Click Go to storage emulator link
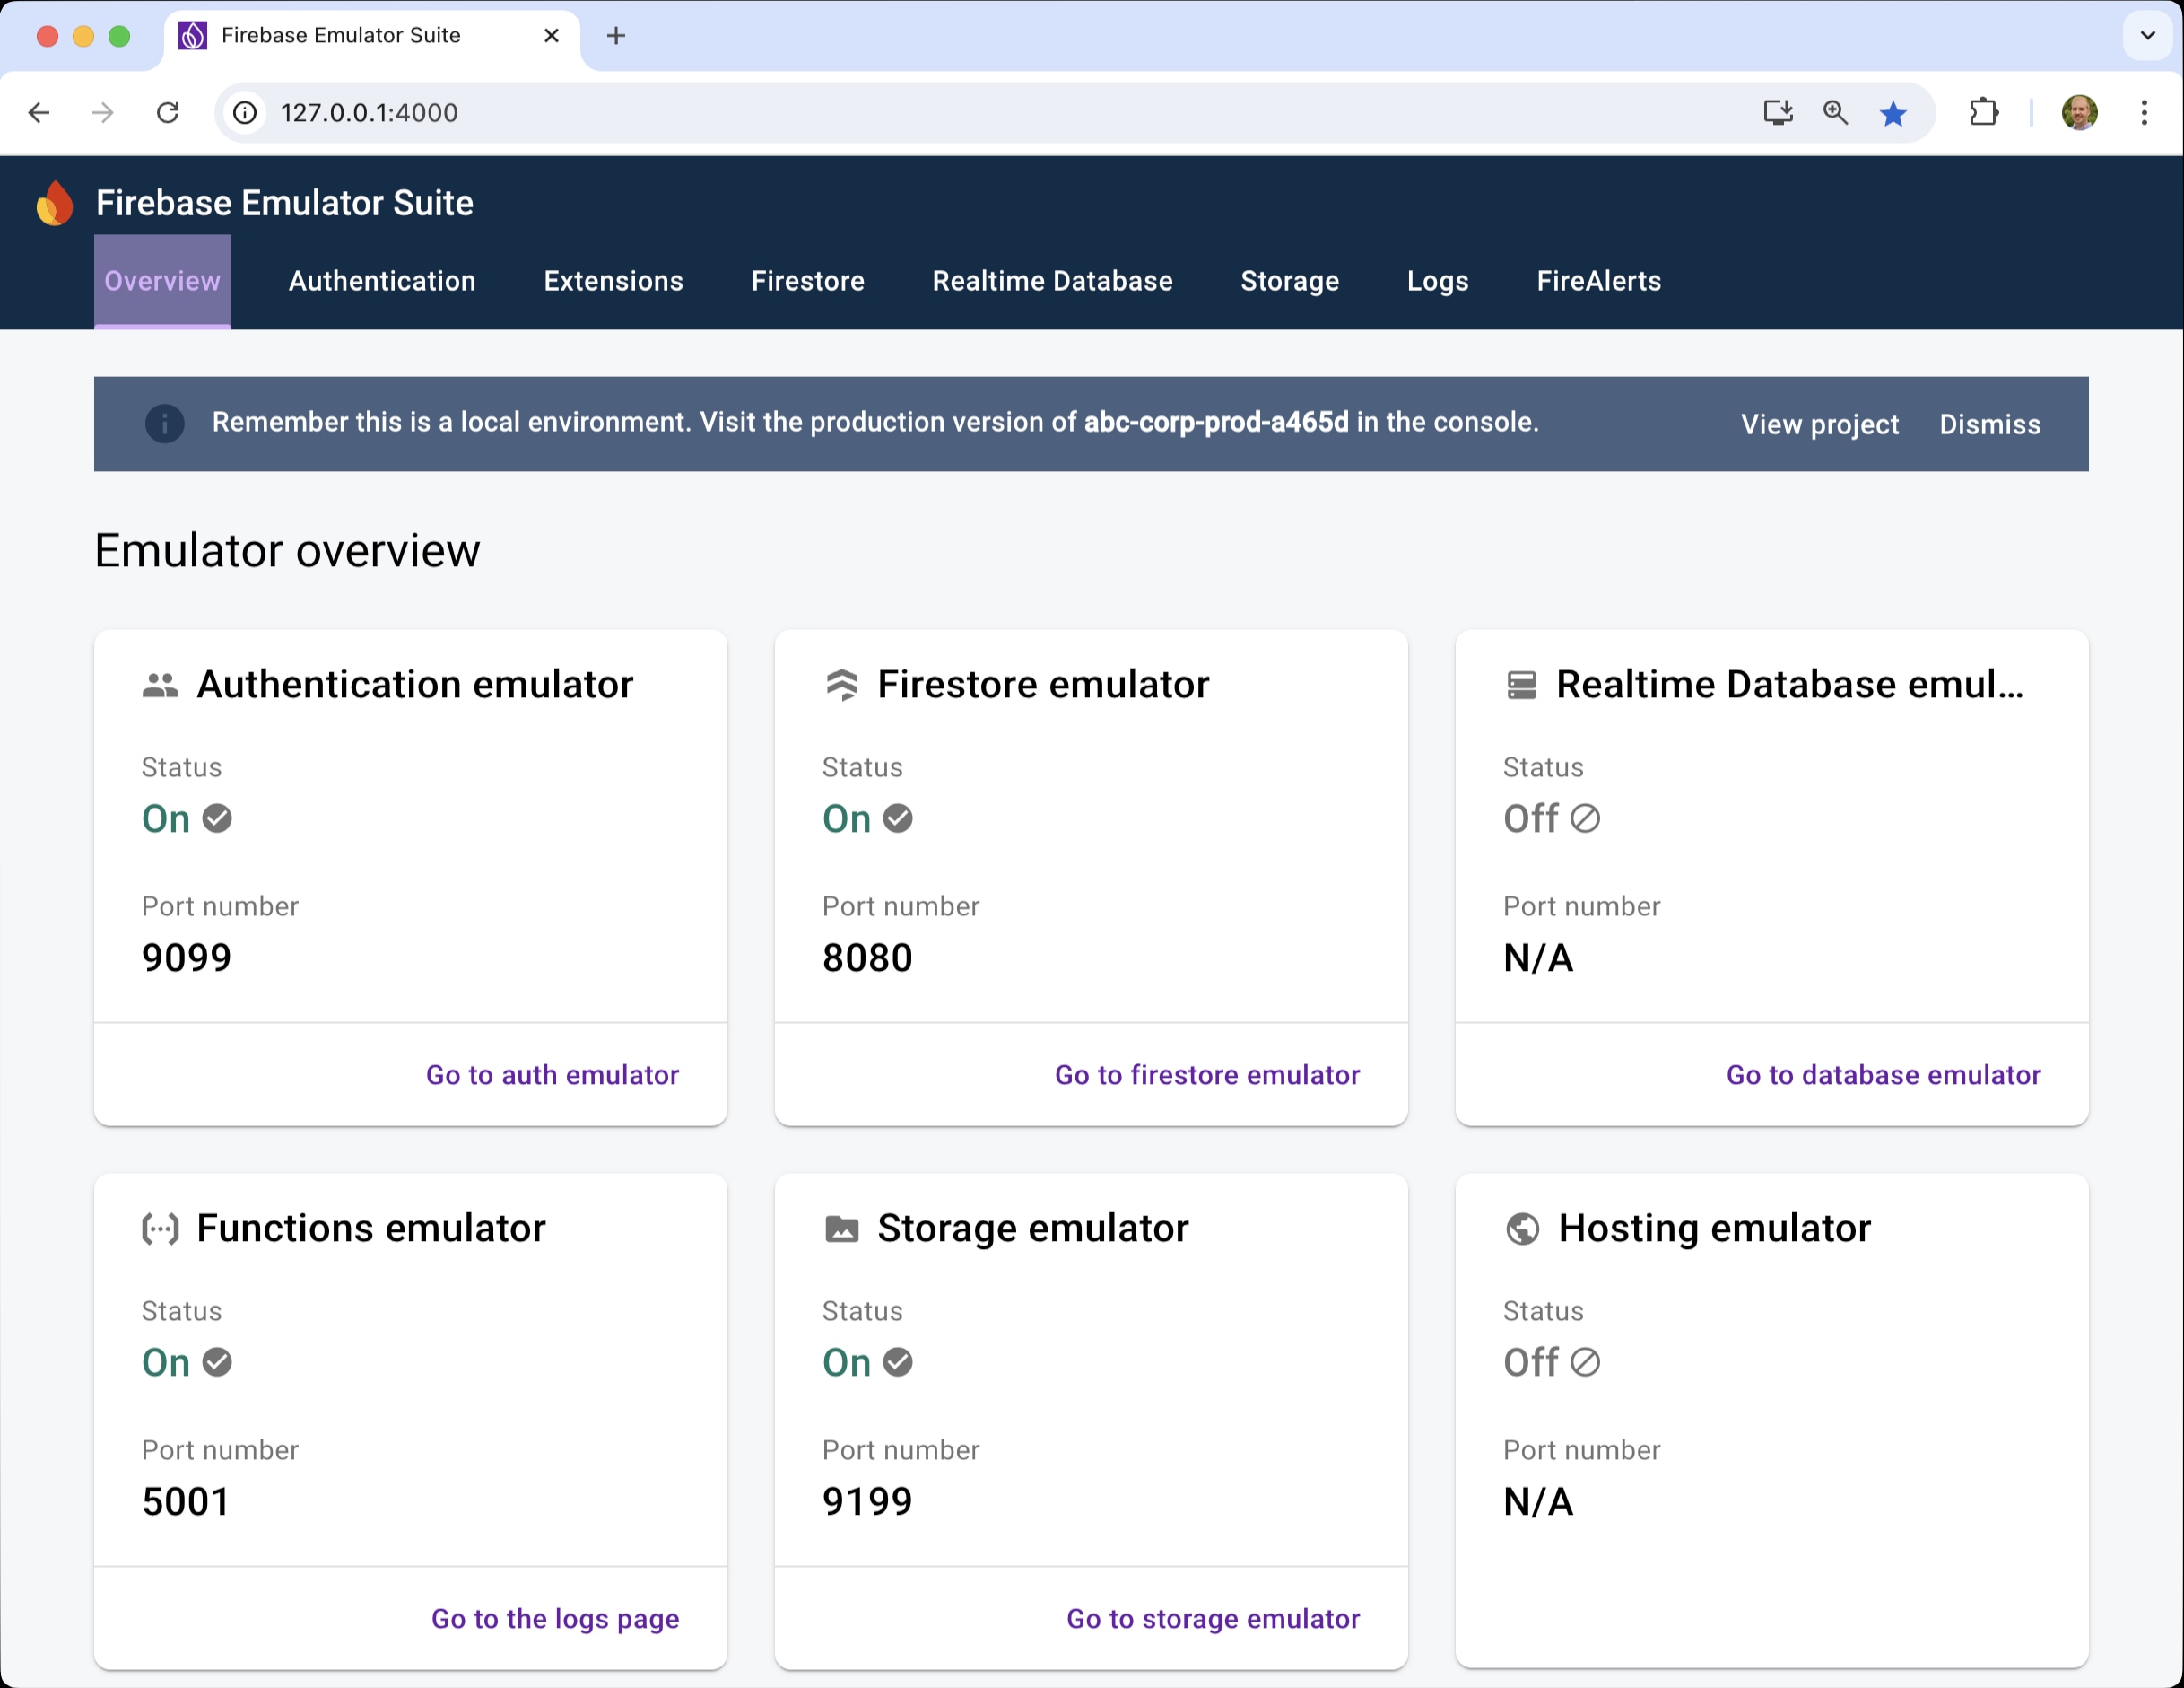This screenshot has height=1688, width=2184. [1213, 1618]
